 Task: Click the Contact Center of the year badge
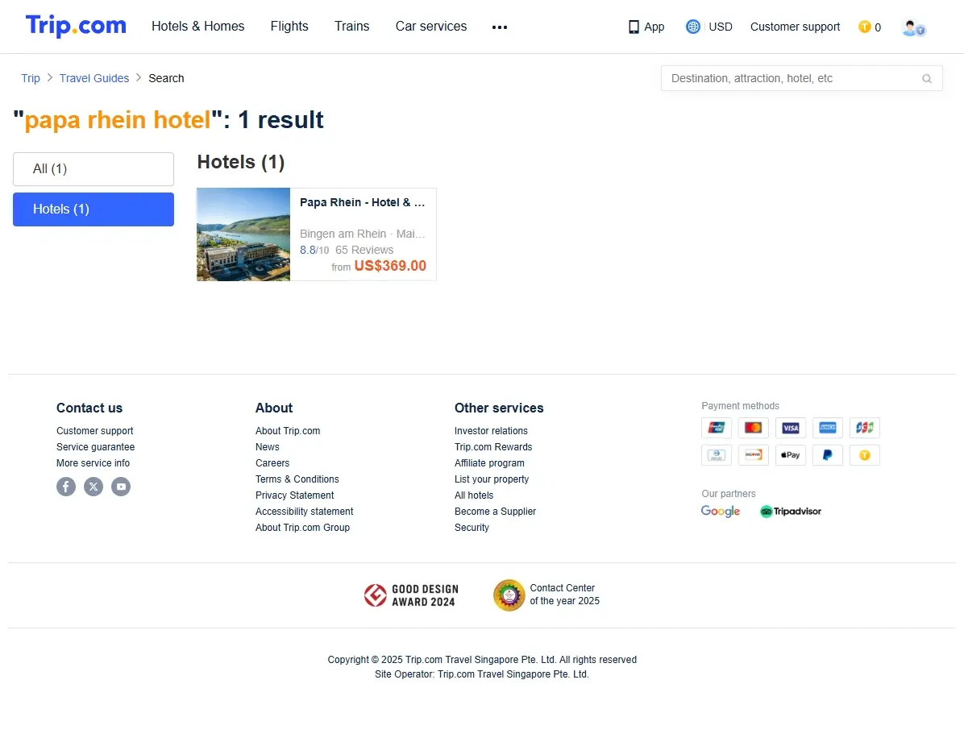pyautogui.click(x=546, y=595)
